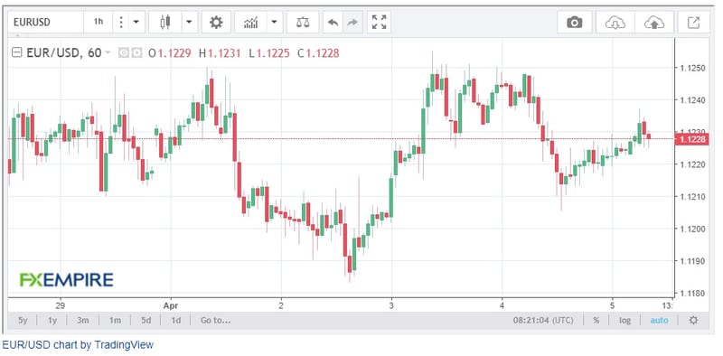Toggle the legend eye visibility icon
The height and width of the screenshot is (356, 723).
click(123, 53)
